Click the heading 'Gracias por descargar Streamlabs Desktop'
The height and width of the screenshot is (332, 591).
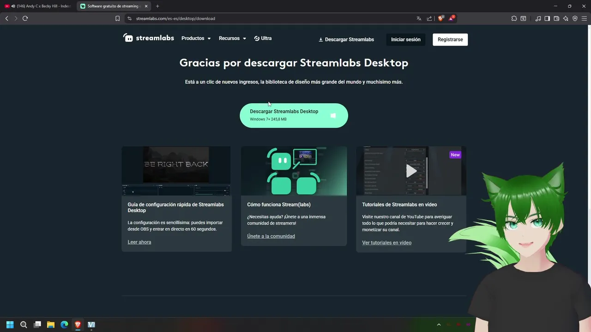click(x=294, y=63)
